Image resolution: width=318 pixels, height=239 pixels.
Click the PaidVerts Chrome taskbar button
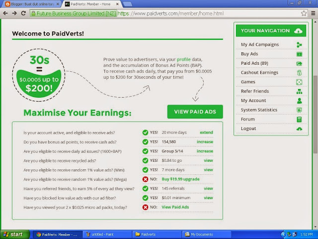click(x=57, y=235)
